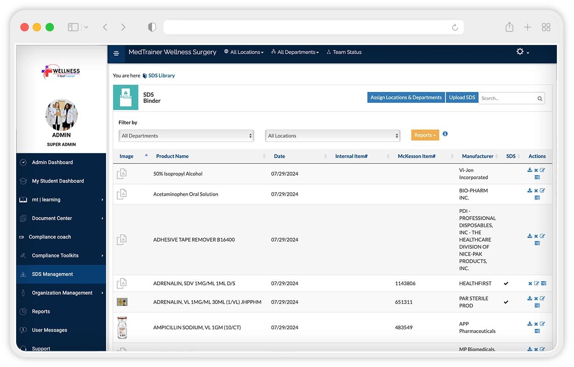Expand Organization Management in the sidebar
The height and width of the screenshot is (367, 574).
61,293
